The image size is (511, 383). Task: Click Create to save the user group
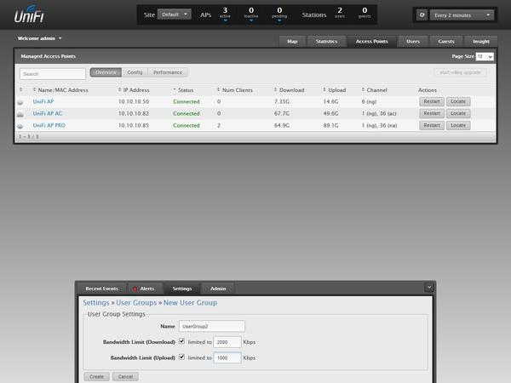click(x=96, y=376)
